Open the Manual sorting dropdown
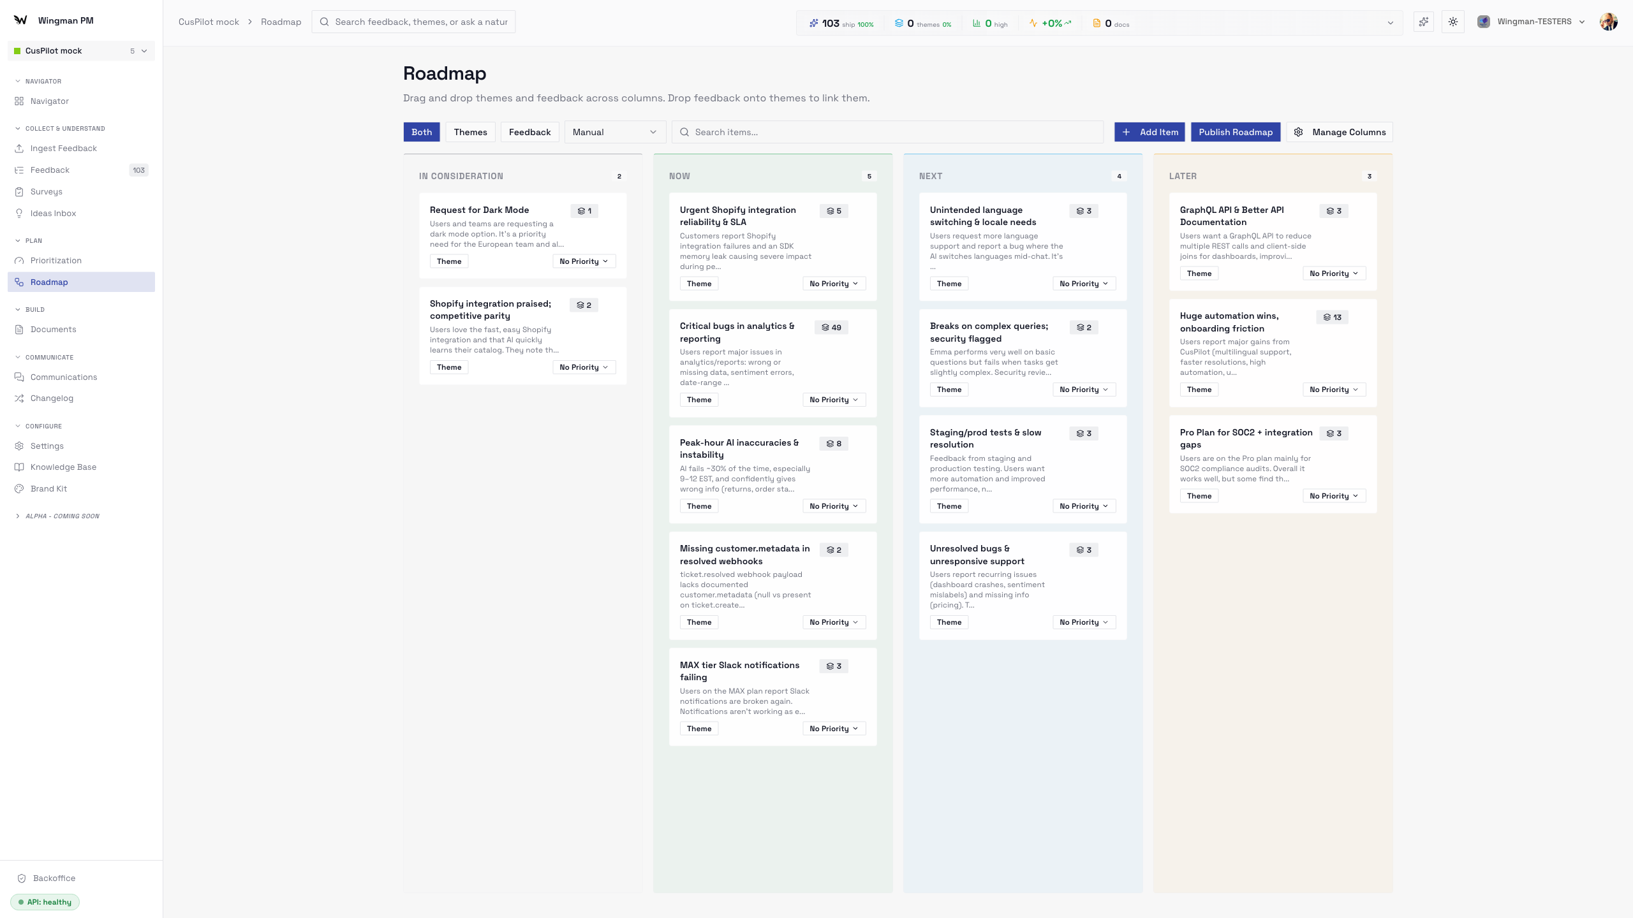This screenshot has height=918, width=1633. pyautogui.click(x=614, y=132)
